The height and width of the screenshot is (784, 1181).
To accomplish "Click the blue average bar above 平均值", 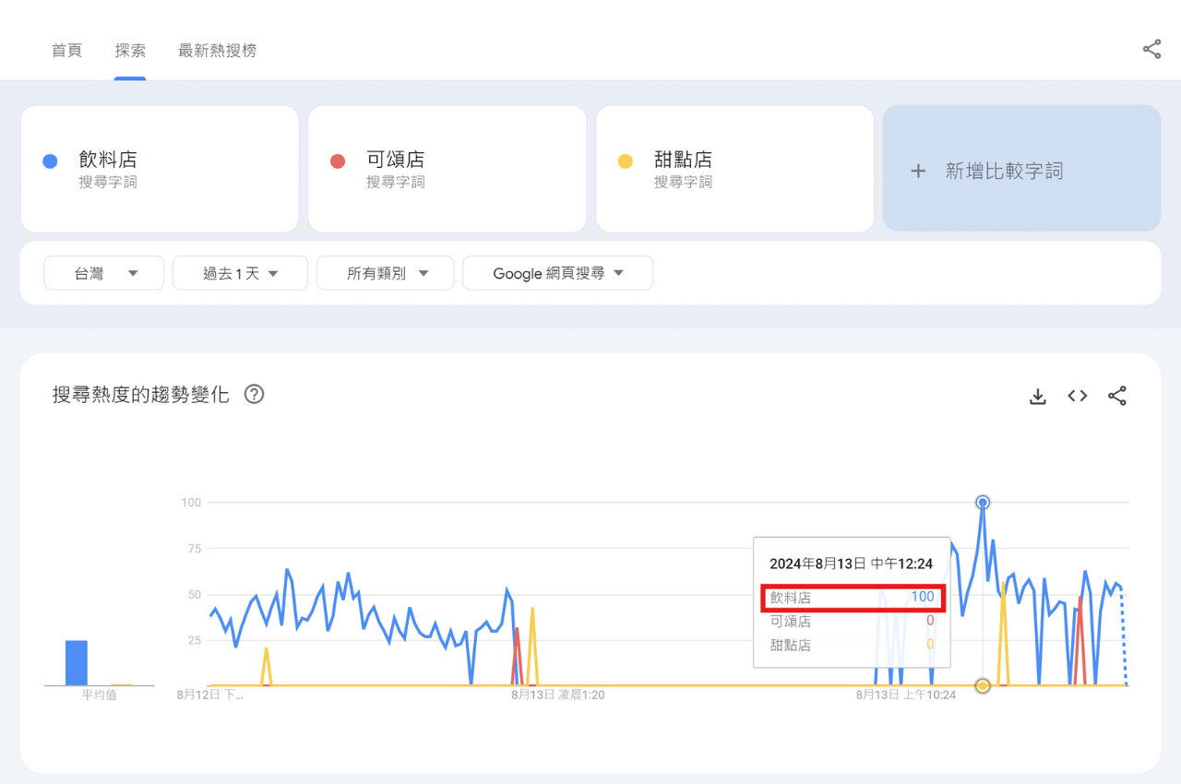I will pyautogui.click(x=77, y=663).
